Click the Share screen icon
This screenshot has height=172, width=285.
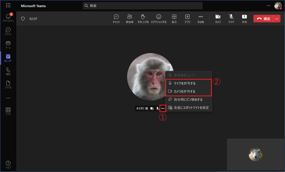point(244,18)
